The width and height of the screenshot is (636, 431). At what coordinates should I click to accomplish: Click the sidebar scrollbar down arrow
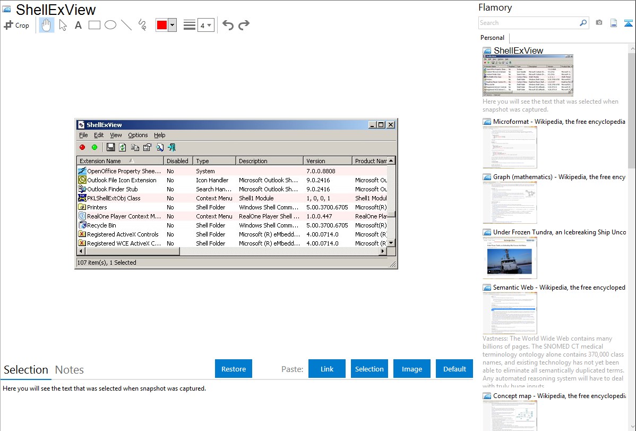click(632, 427)
